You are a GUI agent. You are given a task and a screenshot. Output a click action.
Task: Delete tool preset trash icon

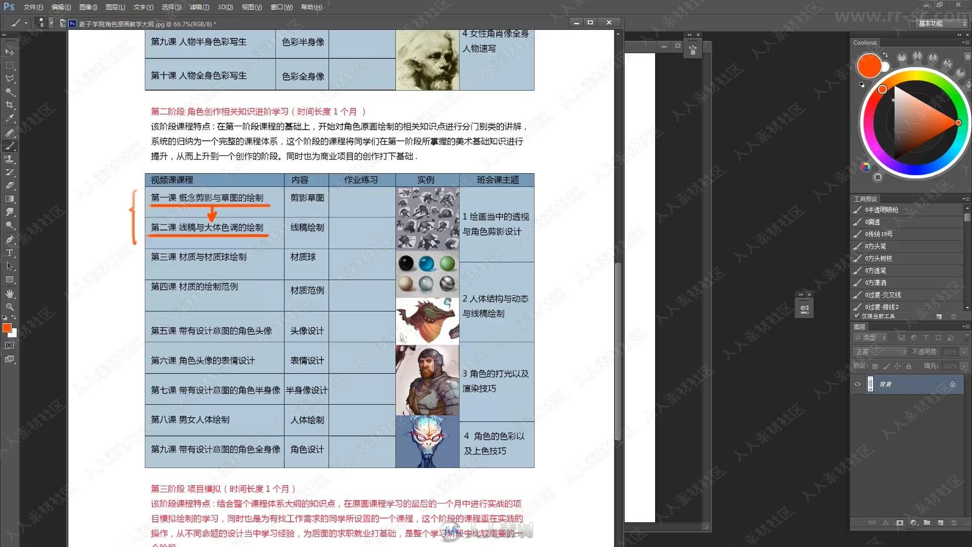954,317
